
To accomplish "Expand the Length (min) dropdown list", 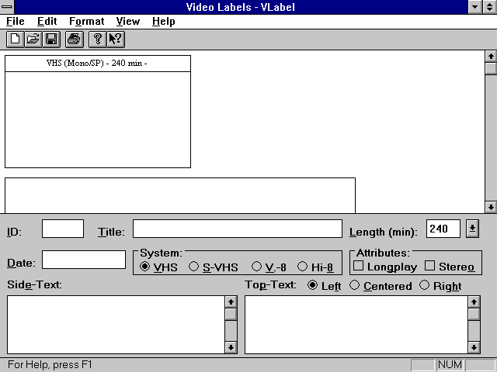I will (472, 229).
